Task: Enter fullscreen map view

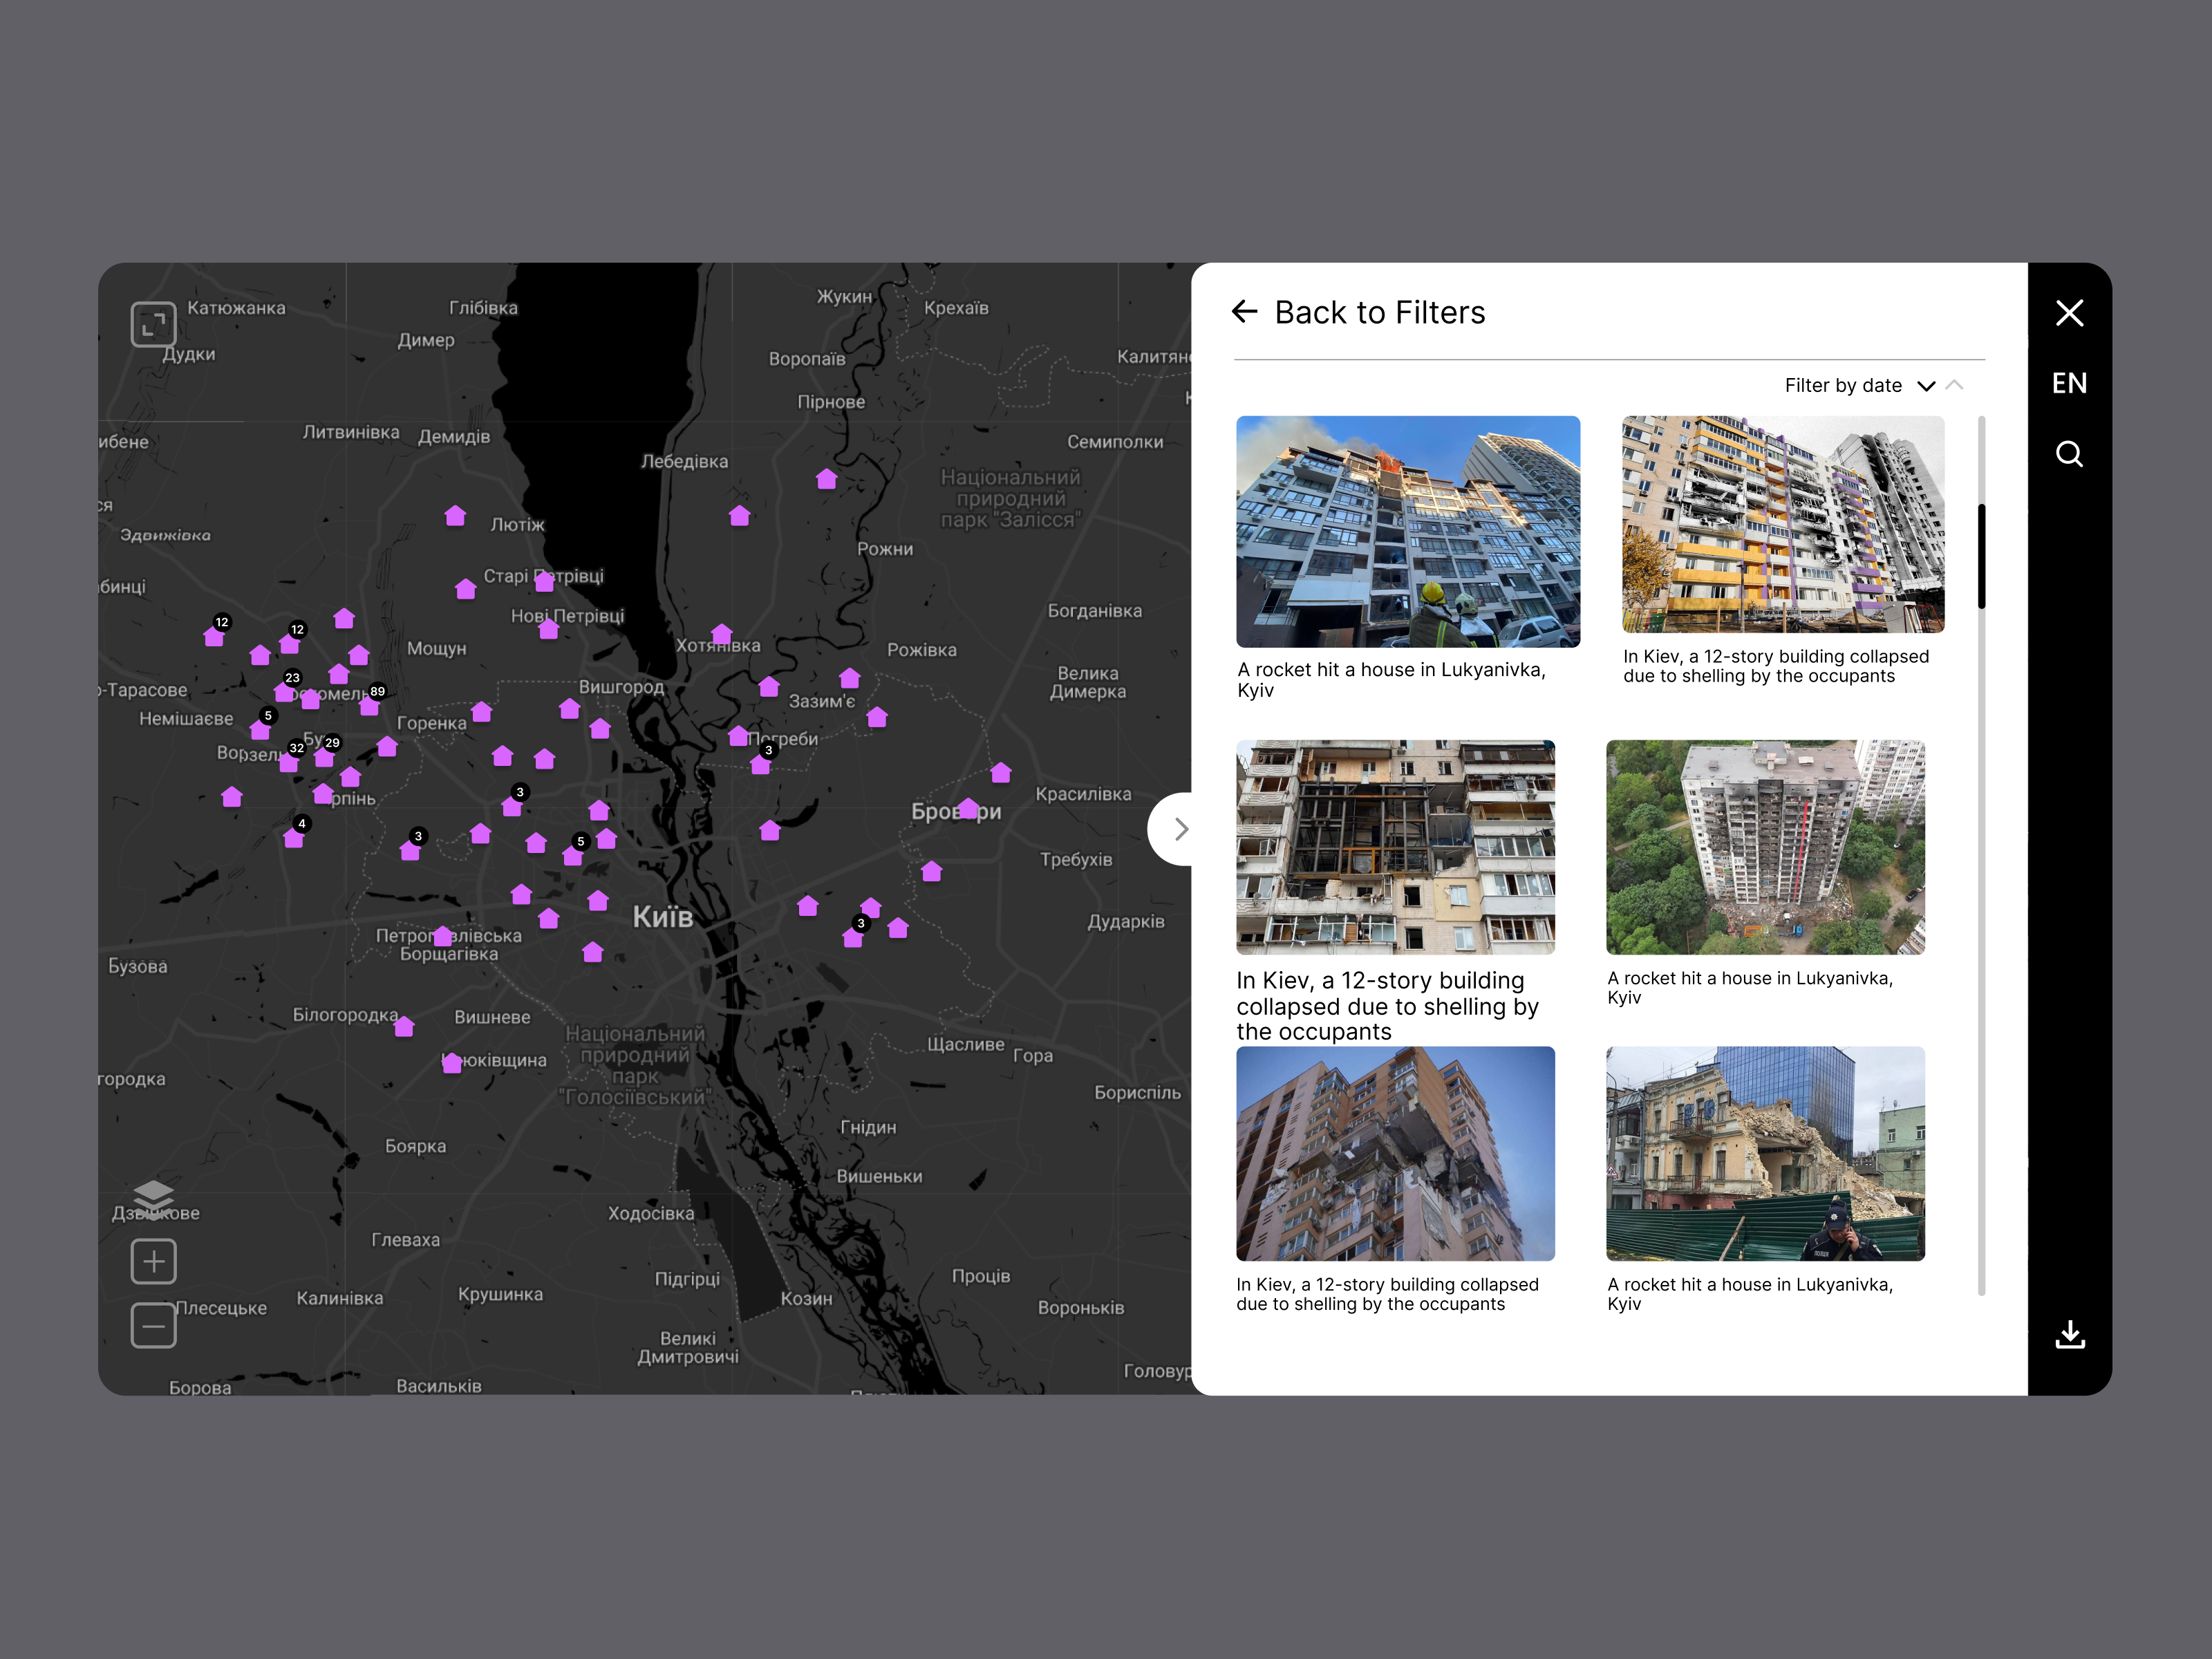Action: click(x=153, y=324)
